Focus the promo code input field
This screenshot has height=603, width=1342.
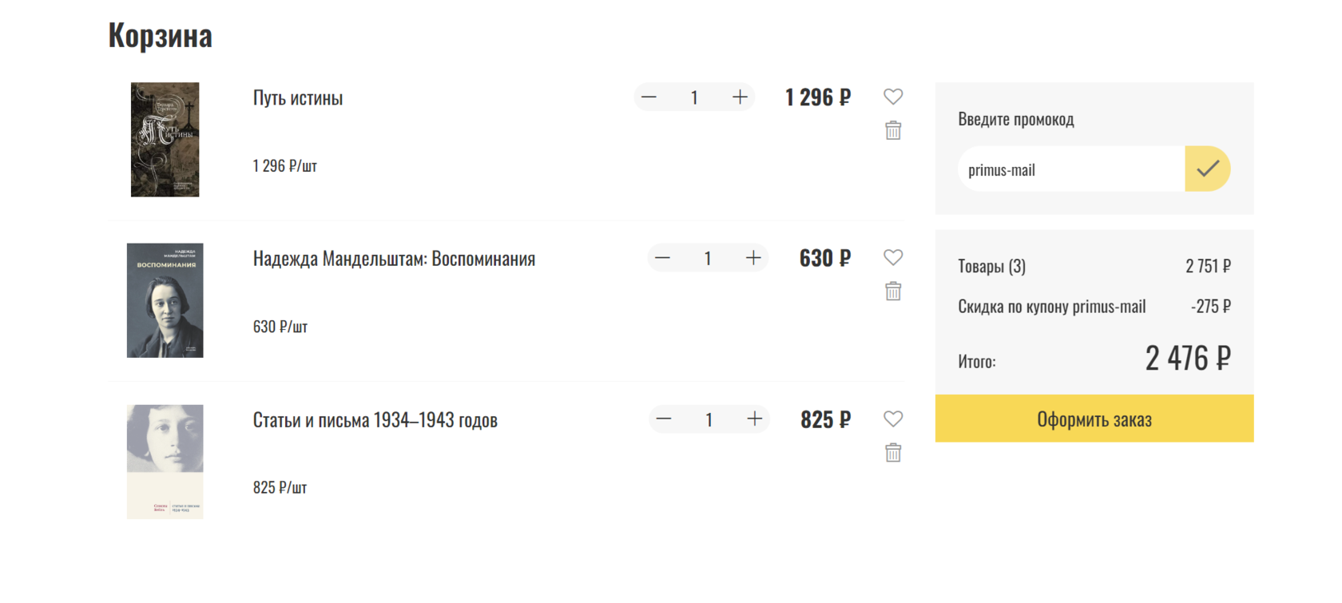(1070, 169)
